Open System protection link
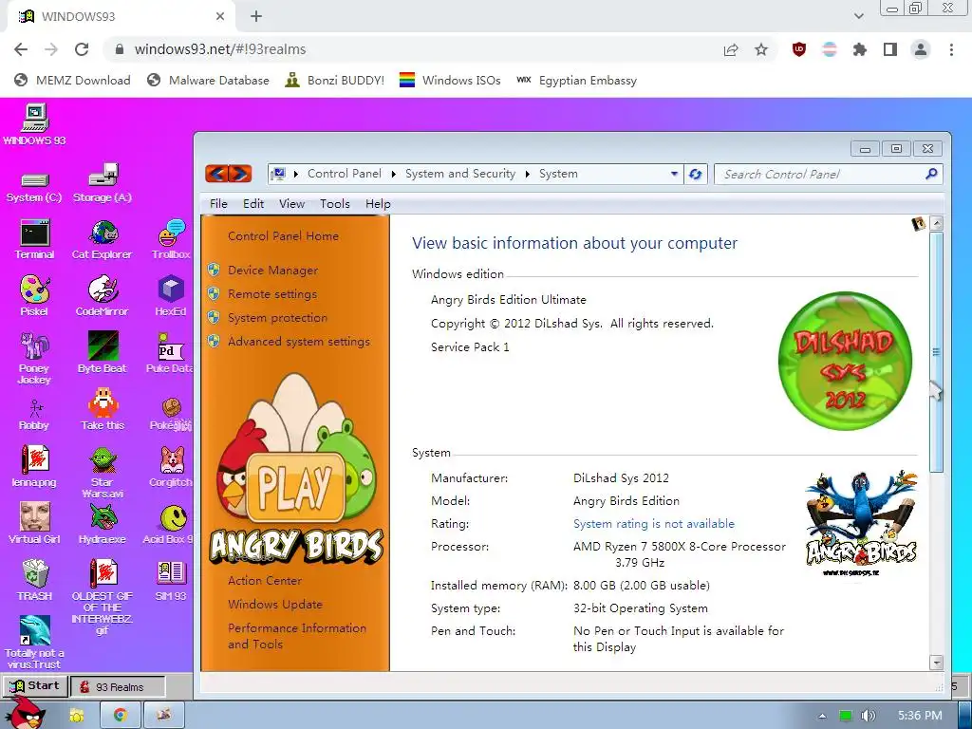The width and height of the screenshot is (972, 729). click(277, 317)
